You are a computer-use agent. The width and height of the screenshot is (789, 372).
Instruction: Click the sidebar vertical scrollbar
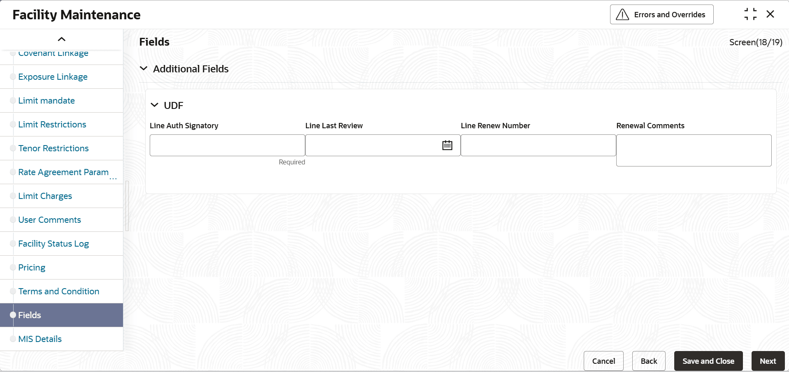tap(127, 206)
